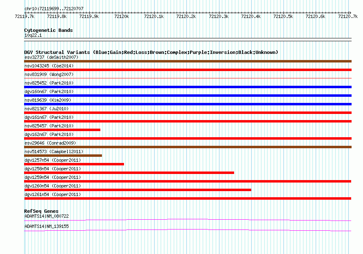Select the dgv1260n54 (Cooper2011) label

(x=53, y=186)
